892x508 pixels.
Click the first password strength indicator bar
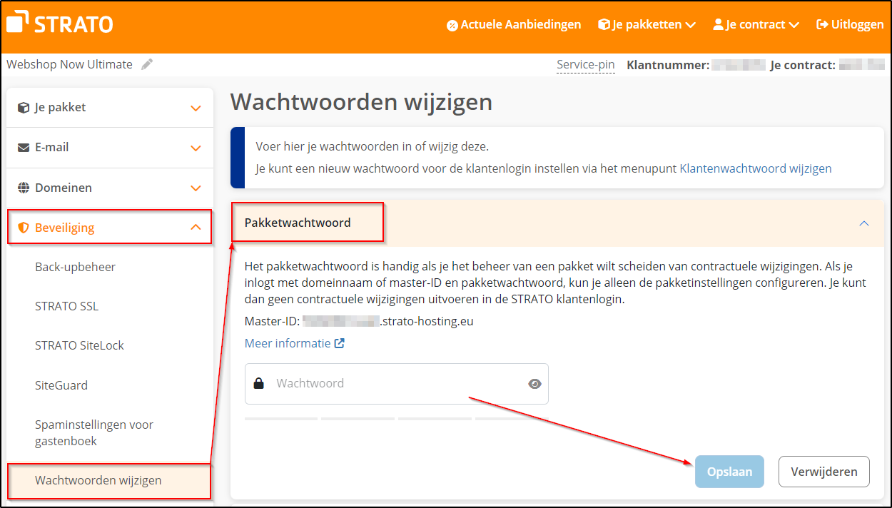click(x=280, y=420)
